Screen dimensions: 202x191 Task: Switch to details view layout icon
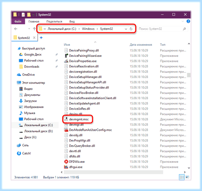click(182, 177)
